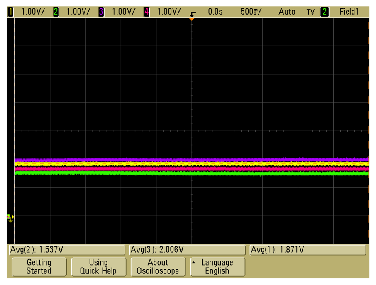Click the 500 ms/div timebase readout
376x285 pixels.
pyautogui.click(x=251, y=12)
